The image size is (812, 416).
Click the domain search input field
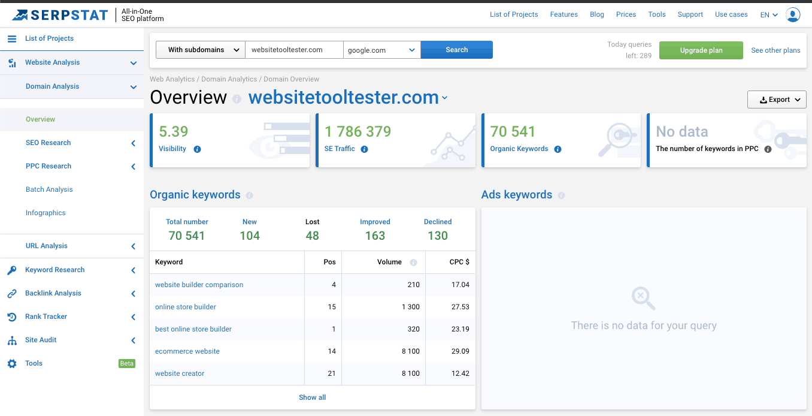(x=294, y=50)
